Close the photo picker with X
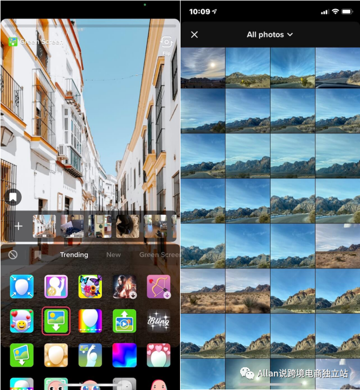The image size is (360, 390). 195,35
